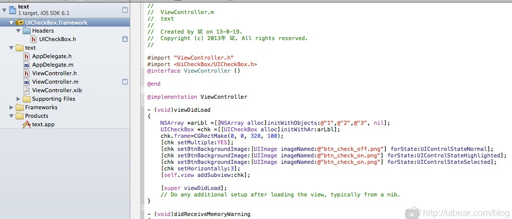Click the text.app product icon
This screenshot has height=219, width=512.
[27, 124]
